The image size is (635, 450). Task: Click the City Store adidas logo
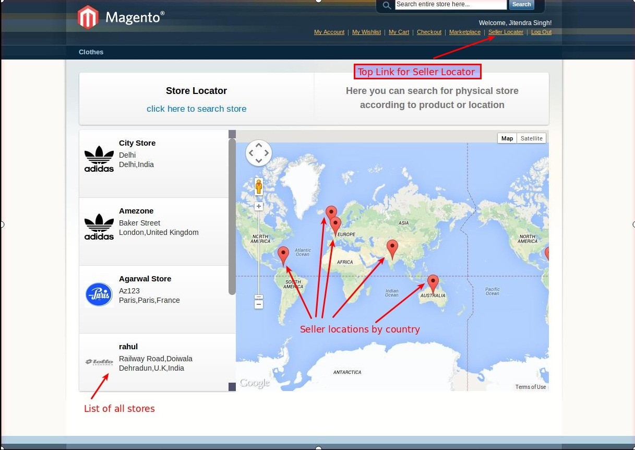[99, 159]
